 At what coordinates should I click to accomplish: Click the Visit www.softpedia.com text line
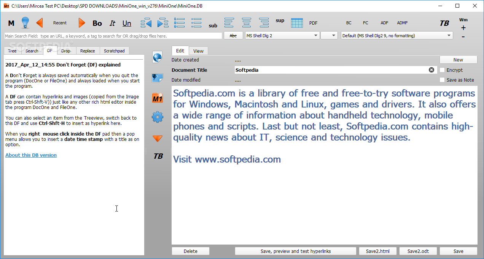[x=227, y=159]
